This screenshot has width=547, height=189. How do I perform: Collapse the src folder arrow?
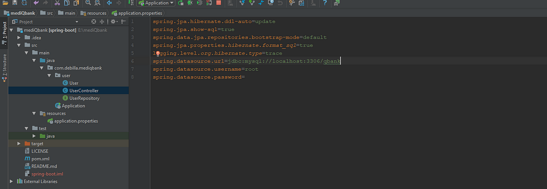click(19, 45)
